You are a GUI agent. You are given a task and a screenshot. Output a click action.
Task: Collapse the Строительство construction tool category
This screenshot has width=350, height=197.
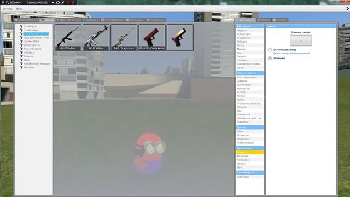point(250,73)
